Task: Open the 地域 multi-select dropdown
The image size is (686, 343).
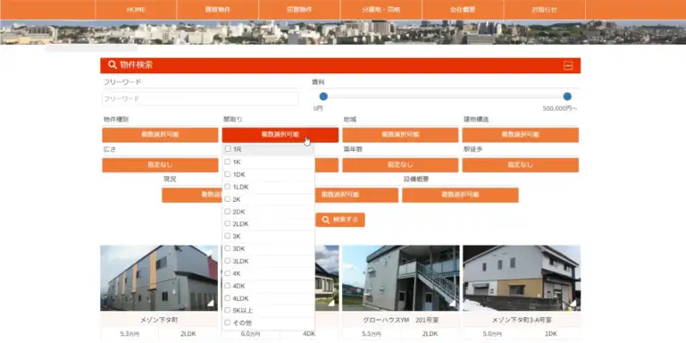Action: click(x=400, y=135)
